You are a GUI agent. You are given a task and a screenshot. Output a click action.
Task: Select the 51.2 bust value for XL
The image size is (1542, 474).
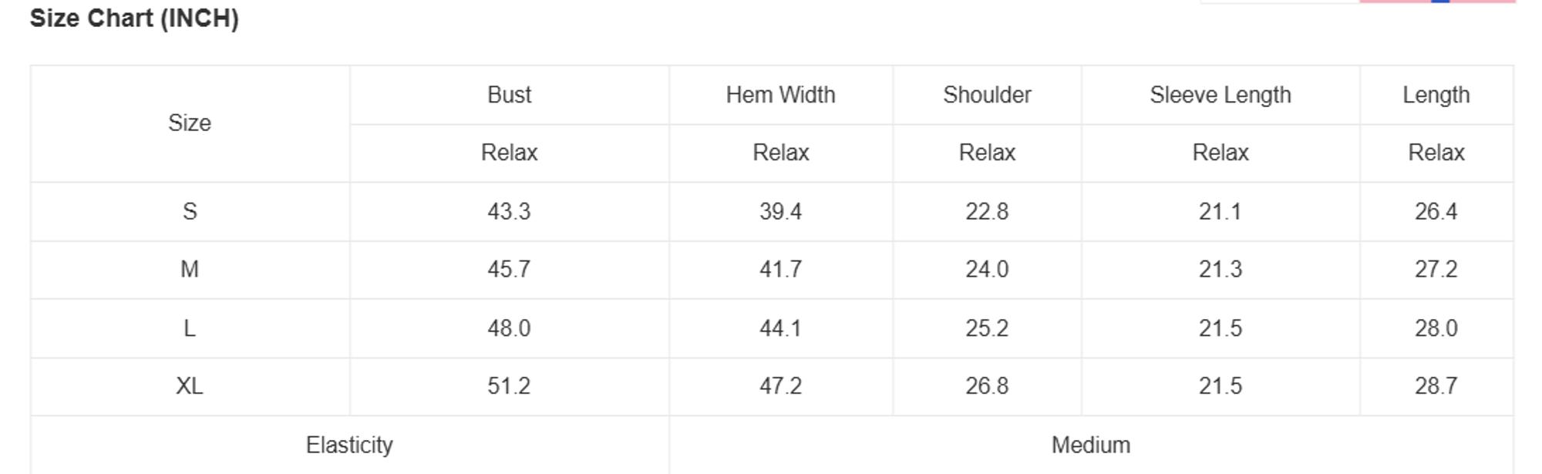(x=509, y=386)
